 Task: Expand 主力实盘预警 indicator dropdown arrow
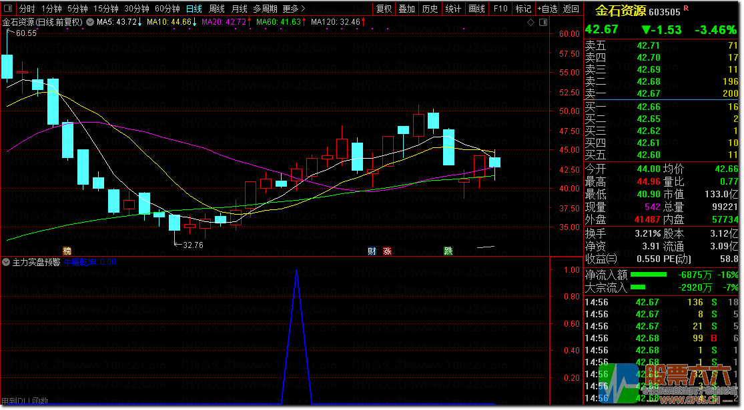(7, 262)
